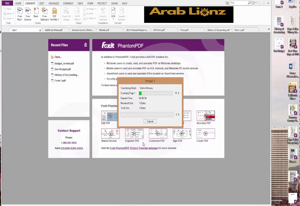Open the document tab list dropdown arrow

[x=268, y=29]
